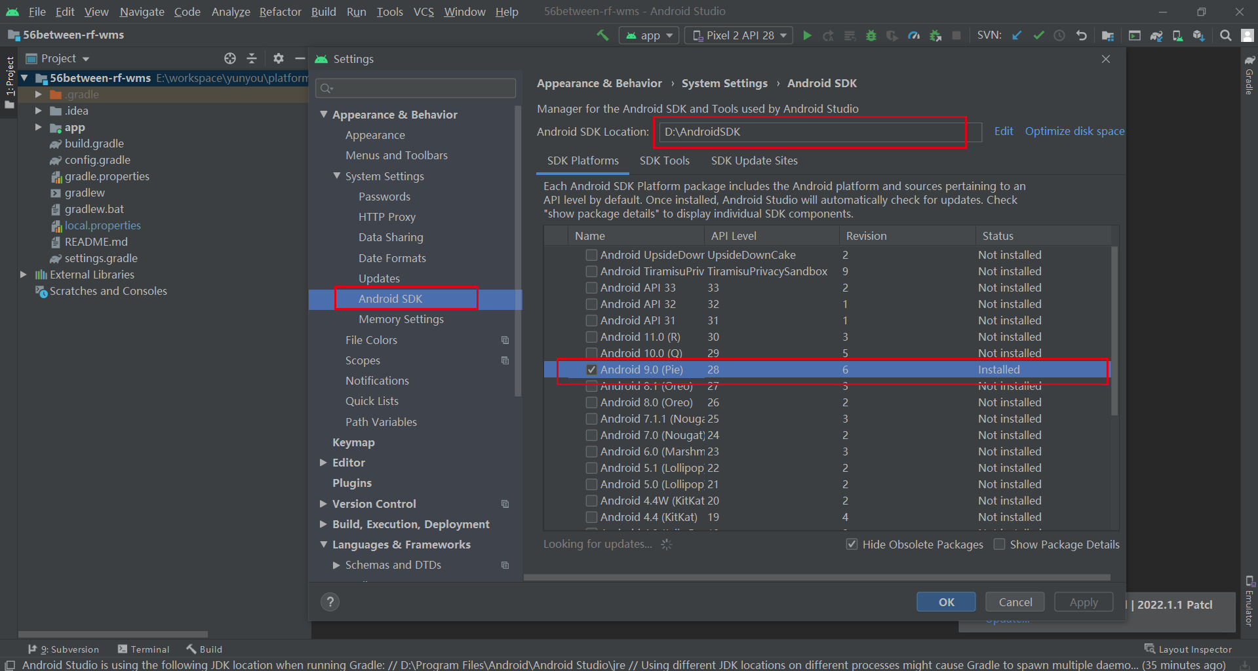Viewport: 1258px width, 671px height.
Task: Click the SVN Show History clock icon
Action: click(x=1059, y=35)
